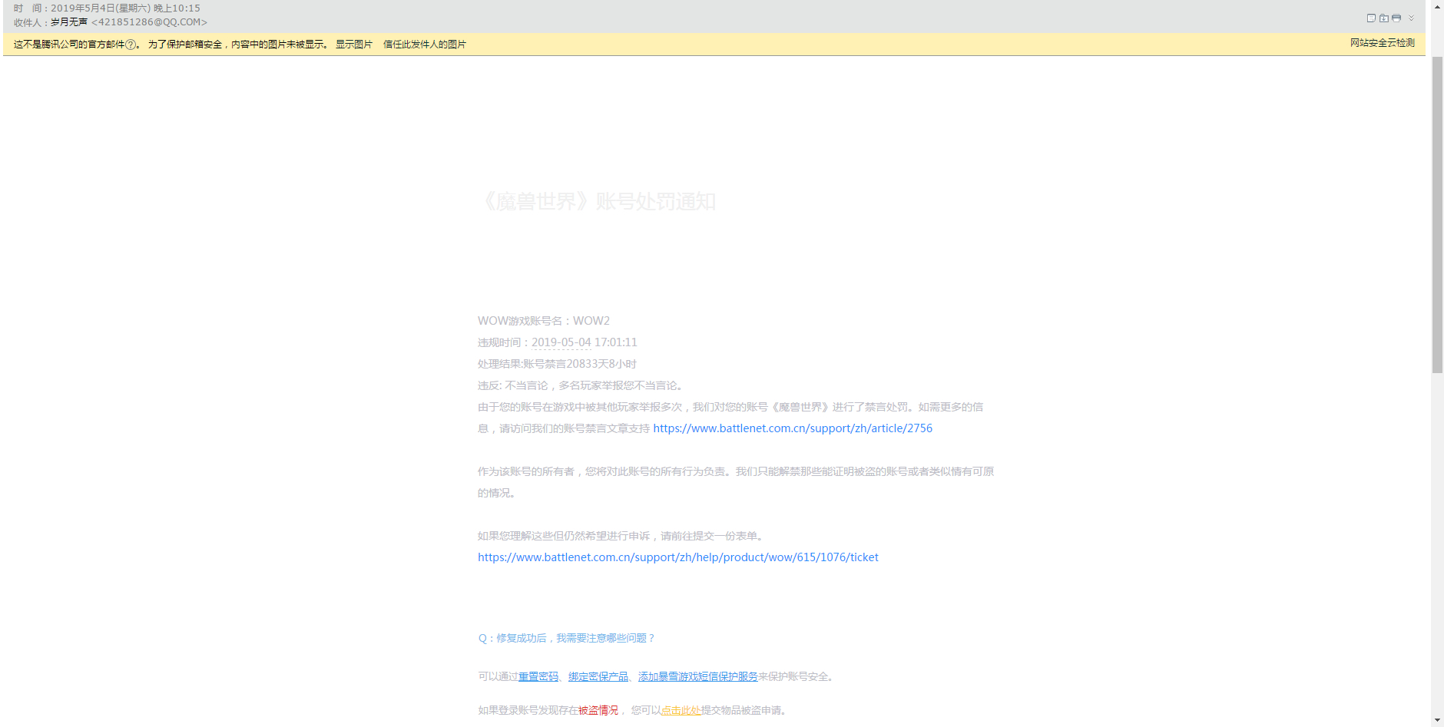Click the question mark help icon
This screenshot has width=1444, height=727.
(130, 45)
